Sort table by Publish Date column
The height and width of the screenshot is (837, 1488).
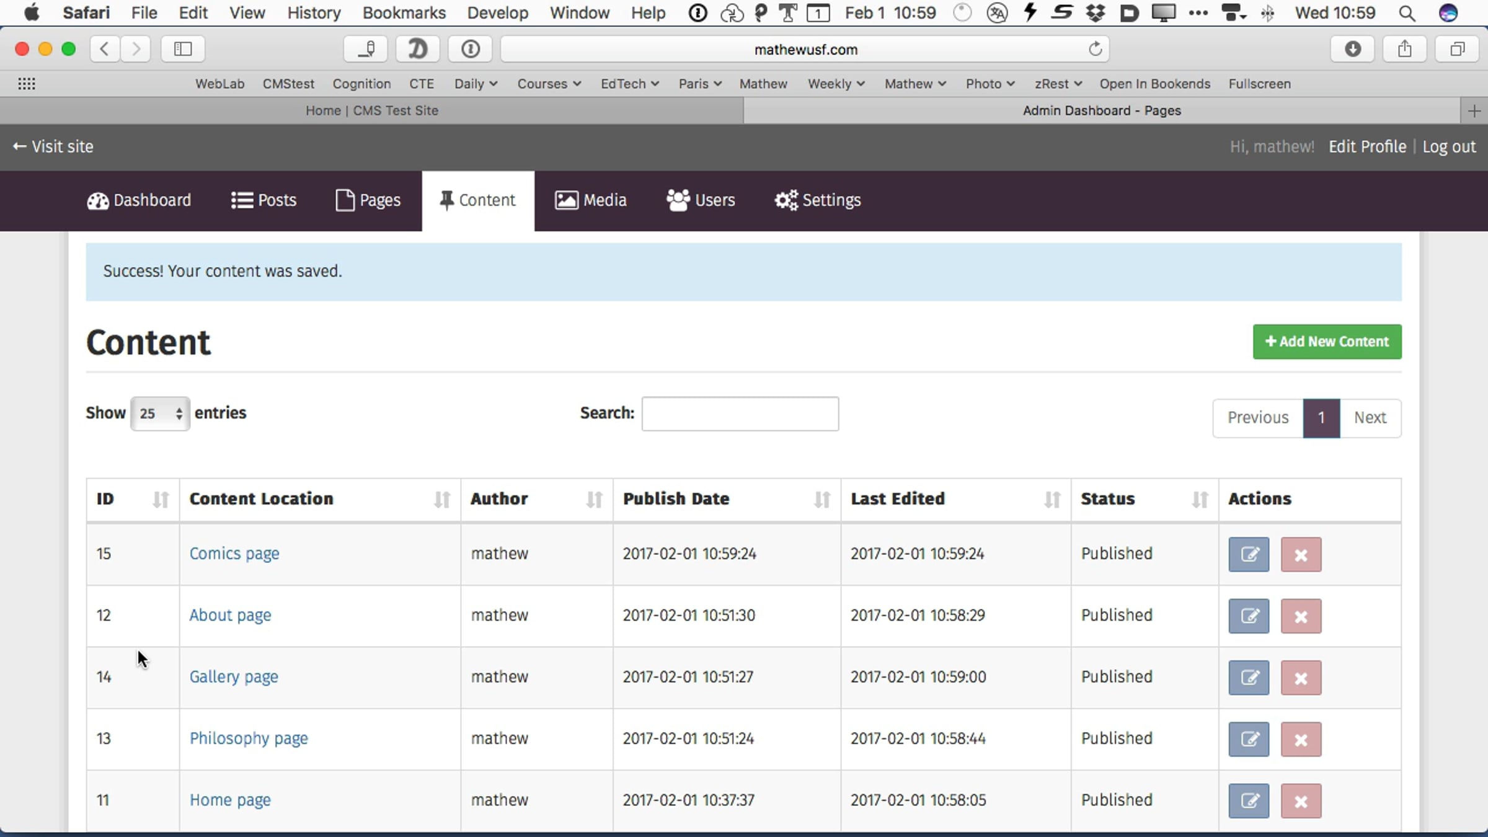(x=821, y=499)
